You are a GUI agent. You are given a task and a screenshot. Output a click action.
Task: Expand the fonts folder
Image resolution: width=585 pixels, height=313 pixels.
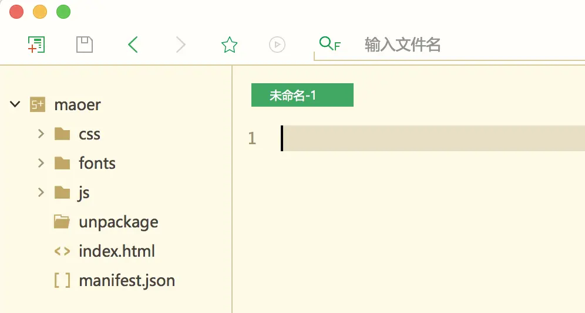coord(41,163)
